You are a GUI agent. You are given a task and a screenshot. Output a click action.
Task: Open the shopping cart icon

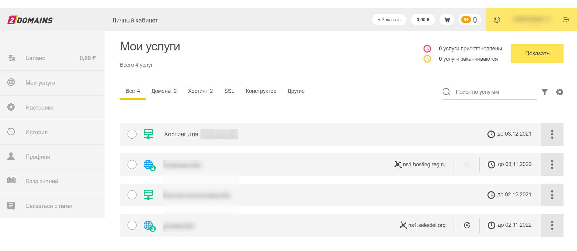[x=447, y=20]
